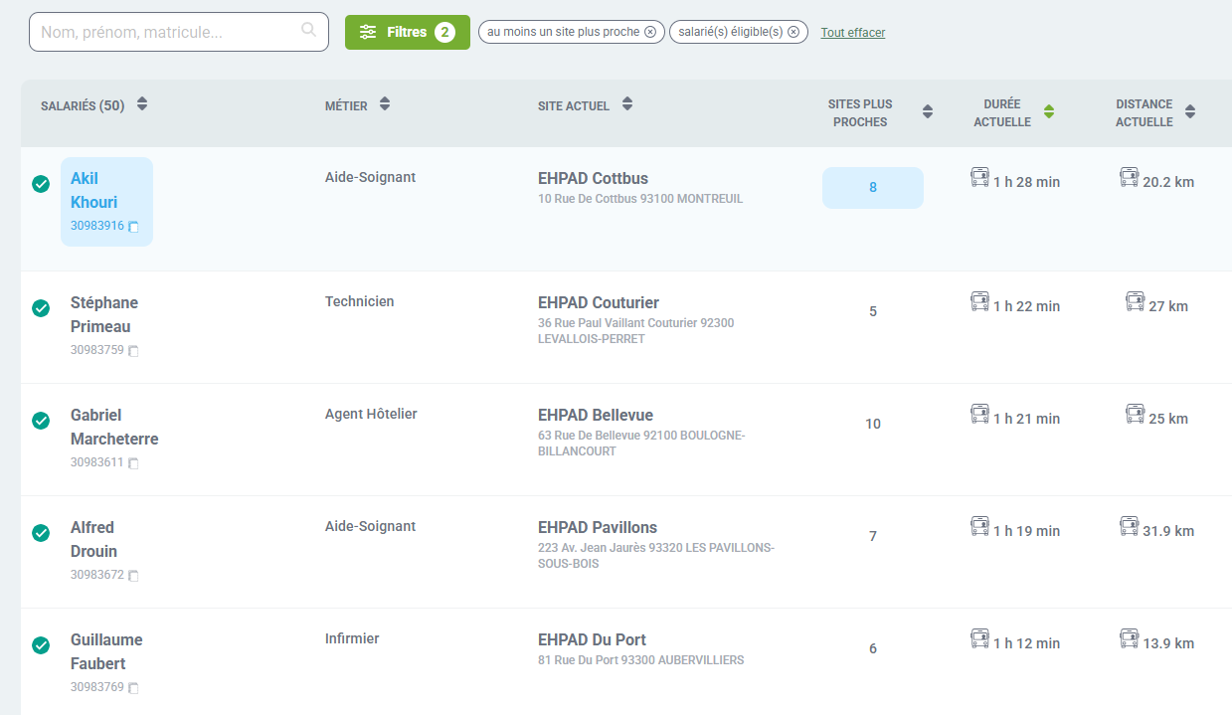The height and width of the screenshot is (715, 1232).
Task: Click the transit icon beside 1 h 19 min
Action: coord(979,526)
